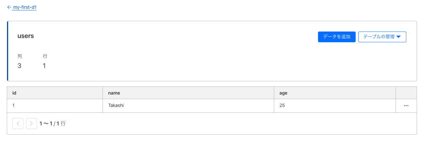Image resolution: width=428 pixels, height=143 pixels.
Task: Click the empty header above row actions
Action: (406, 93)
